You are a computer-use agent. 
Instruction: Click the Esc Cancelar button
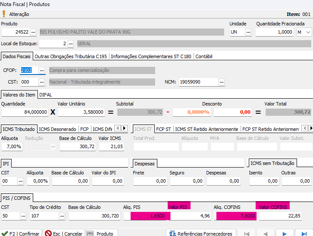(63, 233)
